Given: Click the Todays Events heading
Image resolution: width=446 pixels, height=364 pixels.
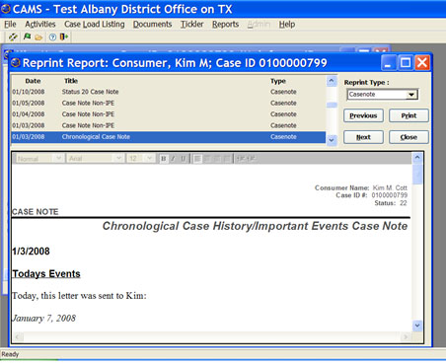Looking at the screenshot, I should [x=46, y=274].
